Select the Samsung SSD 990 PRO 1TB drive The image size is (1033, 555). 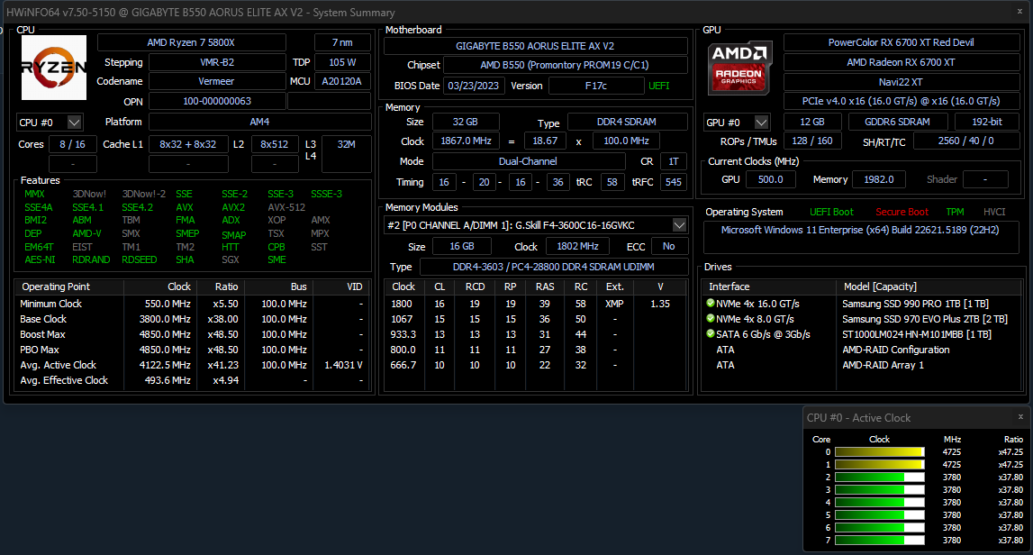(861, 304)
